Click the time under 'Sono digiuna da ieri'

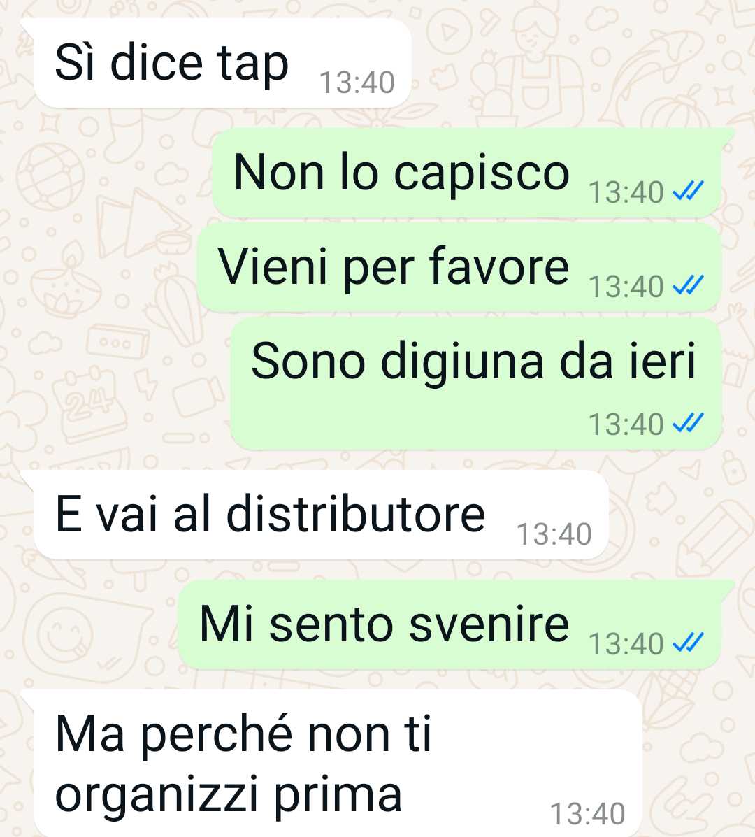[626, 424]
